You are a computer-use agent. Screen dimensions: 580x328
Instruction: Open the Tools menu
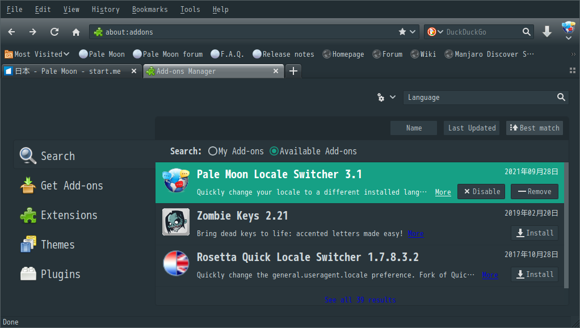190,9
